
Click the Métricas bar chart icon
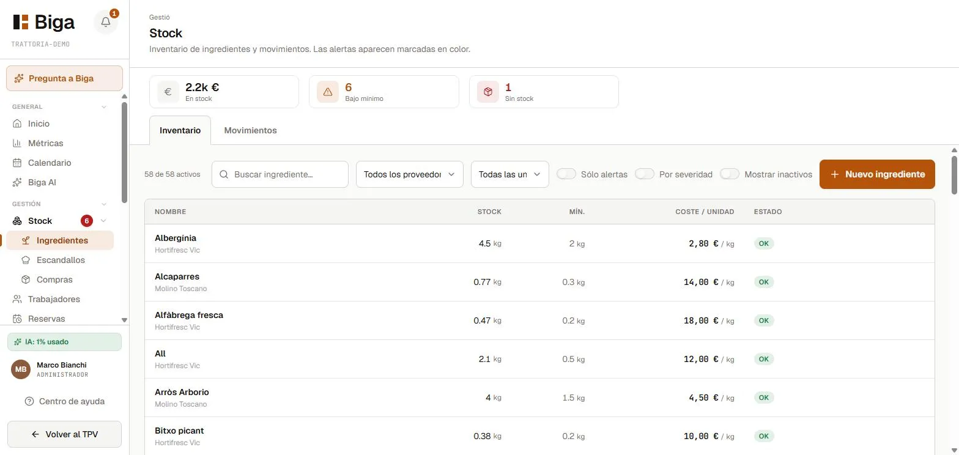pyautogui.click(x=17, y=143)
